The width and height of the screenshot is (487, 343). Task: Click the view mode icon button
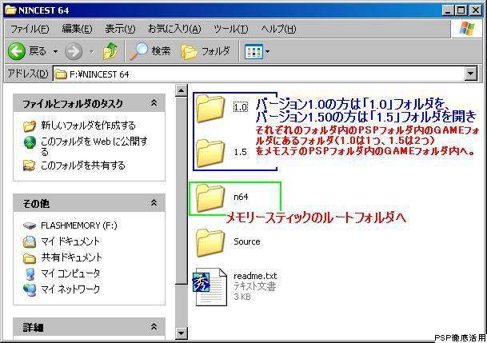(253, 51)
